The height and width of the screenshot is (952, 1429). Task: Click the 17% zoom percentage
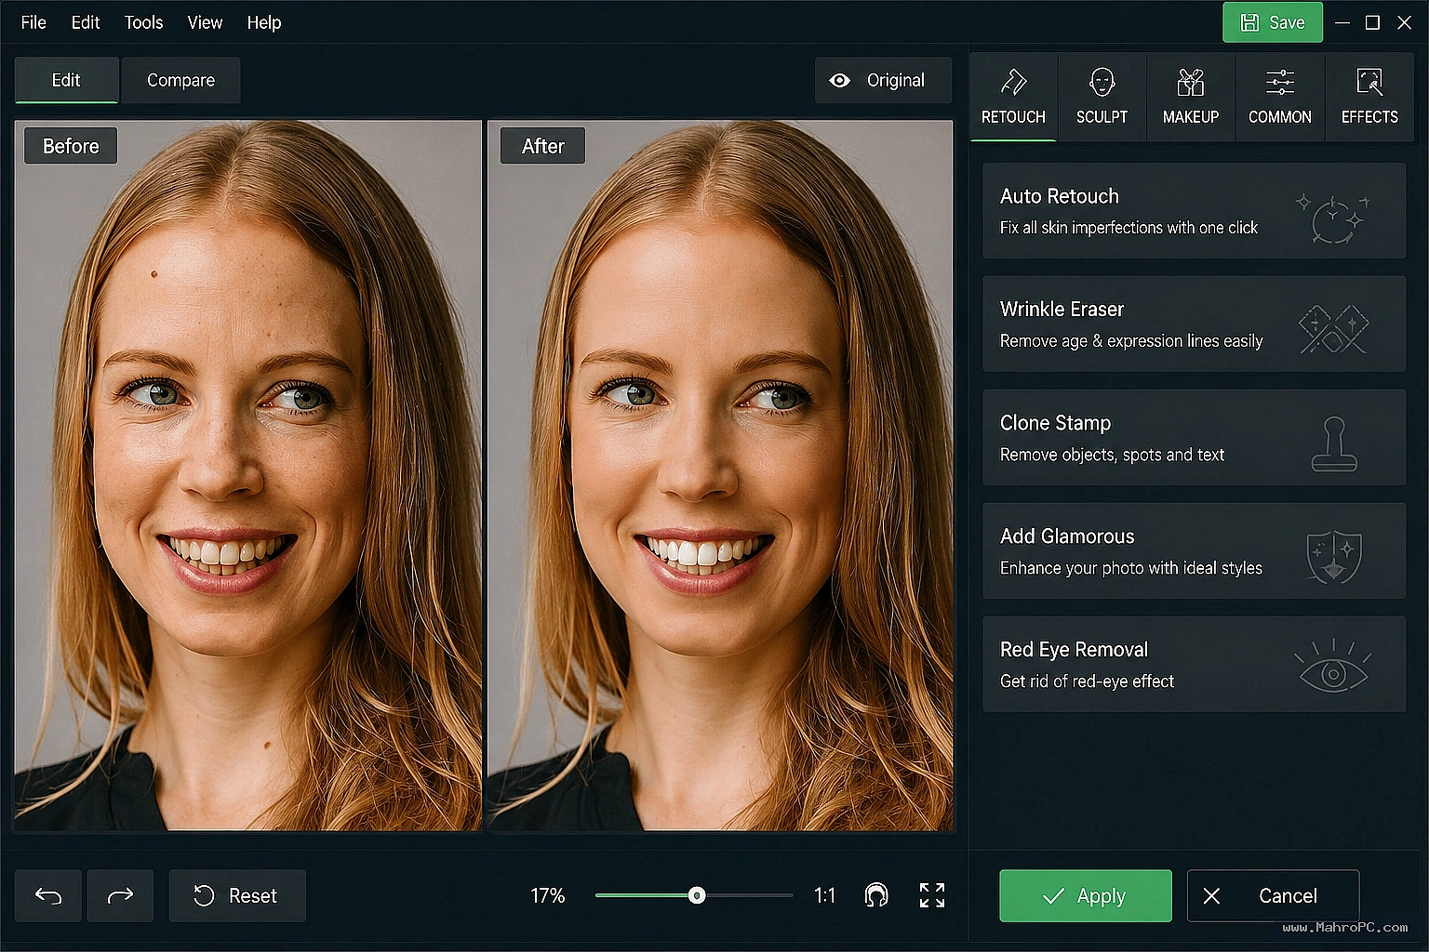pos(548,895)
